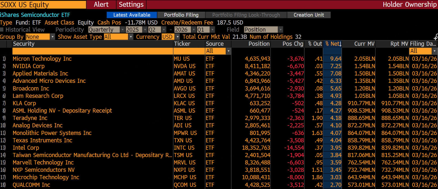This screenshot has width=438, height=189.
Task: Switch to the Portfolio Filing tab
Action: click(181, 15)
